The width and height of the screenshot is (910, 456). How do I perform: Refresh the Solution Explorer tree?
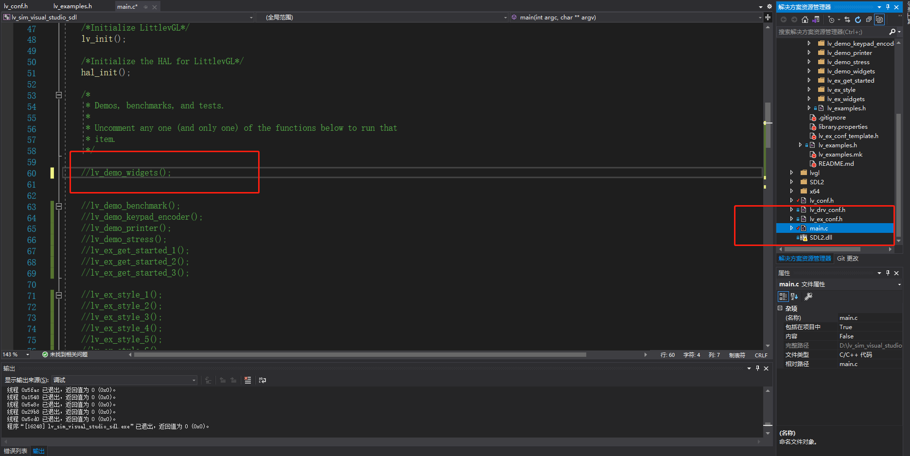pos(858,19)
